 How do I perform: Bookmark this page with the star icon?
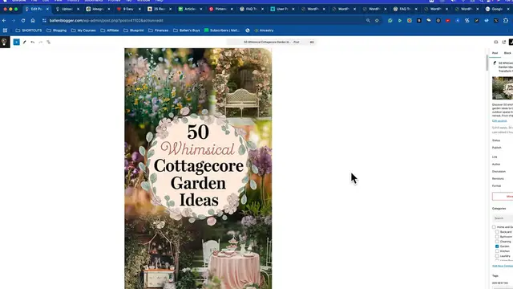377,20
